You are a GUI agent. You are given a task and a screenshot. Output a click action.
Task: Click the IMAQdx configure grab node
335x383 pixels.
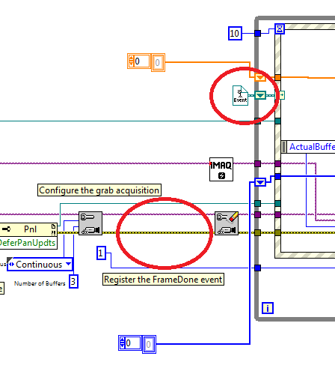pyautogui.click(x=90, y=223)
